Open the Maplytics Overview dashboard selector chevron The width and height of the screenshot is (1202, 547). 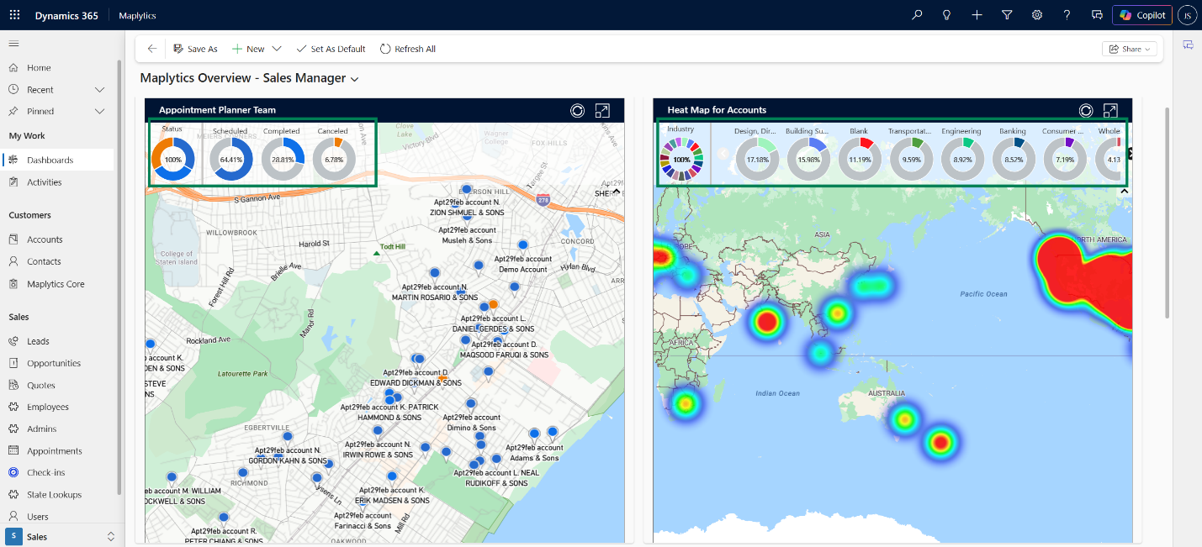355,79
